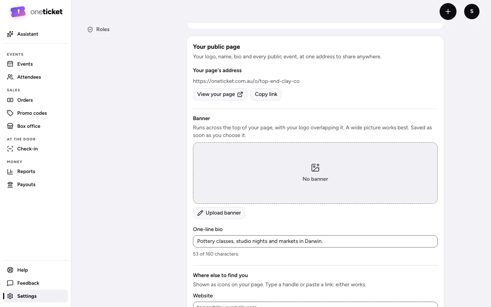Click the oneticket logo icon

pos(18,12)
